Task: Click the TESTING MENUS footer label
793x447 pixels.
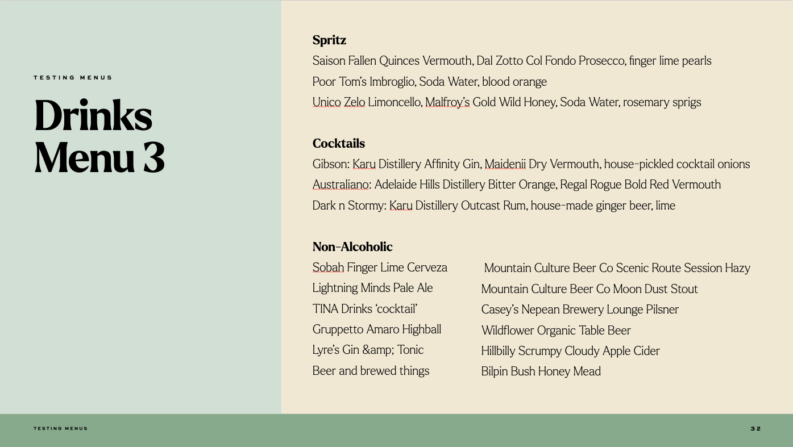Action: [x=61, y=429]
